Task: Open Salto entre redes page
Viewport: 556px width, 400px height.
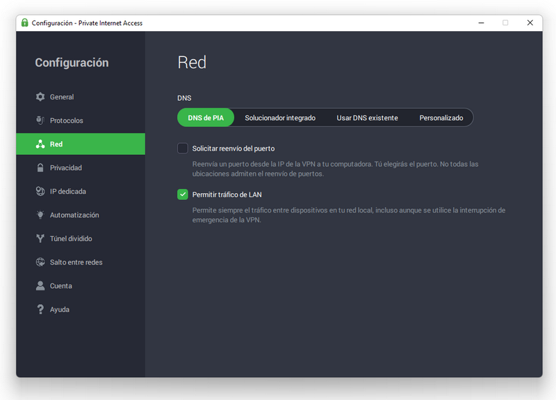Action: [x=81, y=262]
